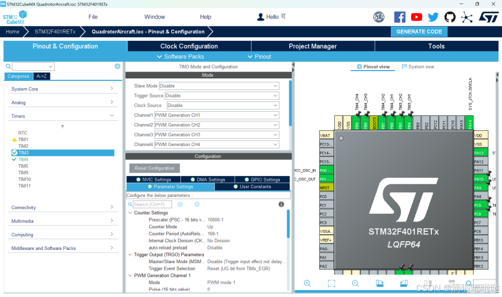Open the ST Twitter page icon

pyautogui.click(x=433, y=17)
